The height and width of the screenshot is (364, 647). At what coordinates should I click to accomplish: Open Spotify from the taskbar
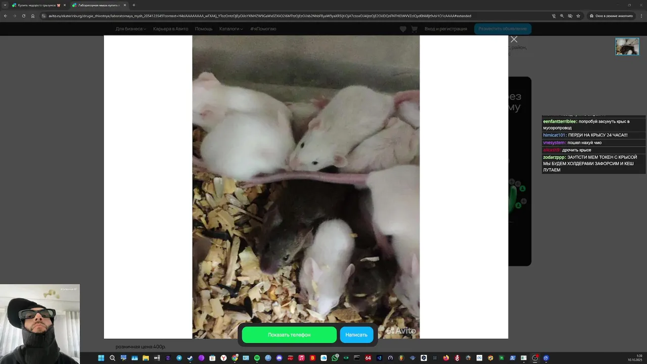point(257,358)
